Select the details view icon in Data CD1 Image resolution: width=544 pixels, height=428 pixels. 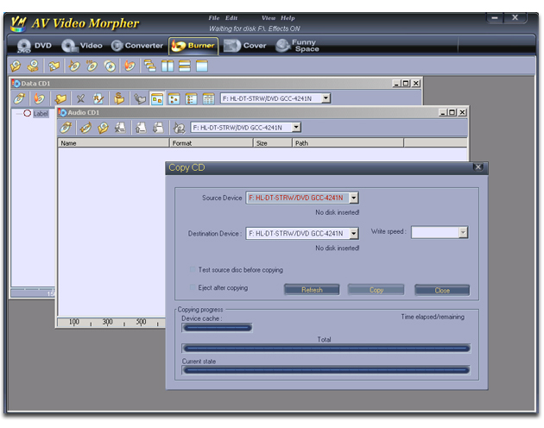click(208, 99)
